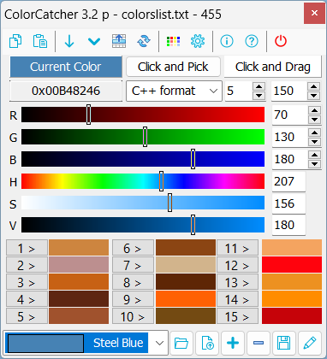Click the pencil edit icon
Screen dimensions: 327x359
[310, 343]
